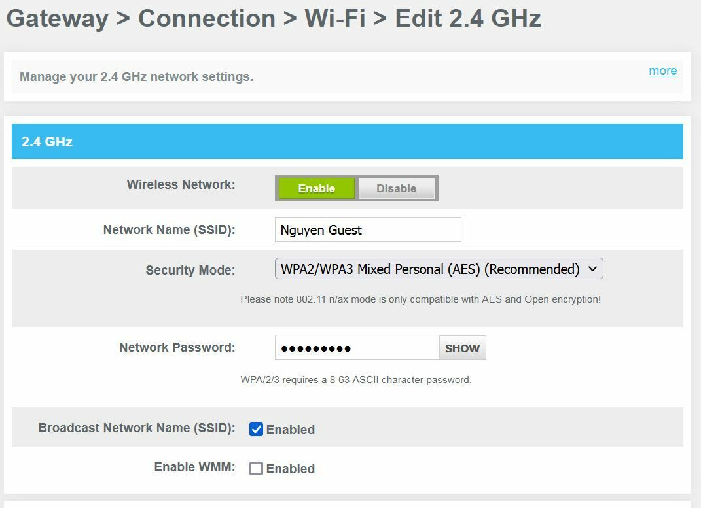This screenshot has height=508, width=701.
Task: Click Enabled label beside Broadcast SSID checkbox
Action: point(291,430)
